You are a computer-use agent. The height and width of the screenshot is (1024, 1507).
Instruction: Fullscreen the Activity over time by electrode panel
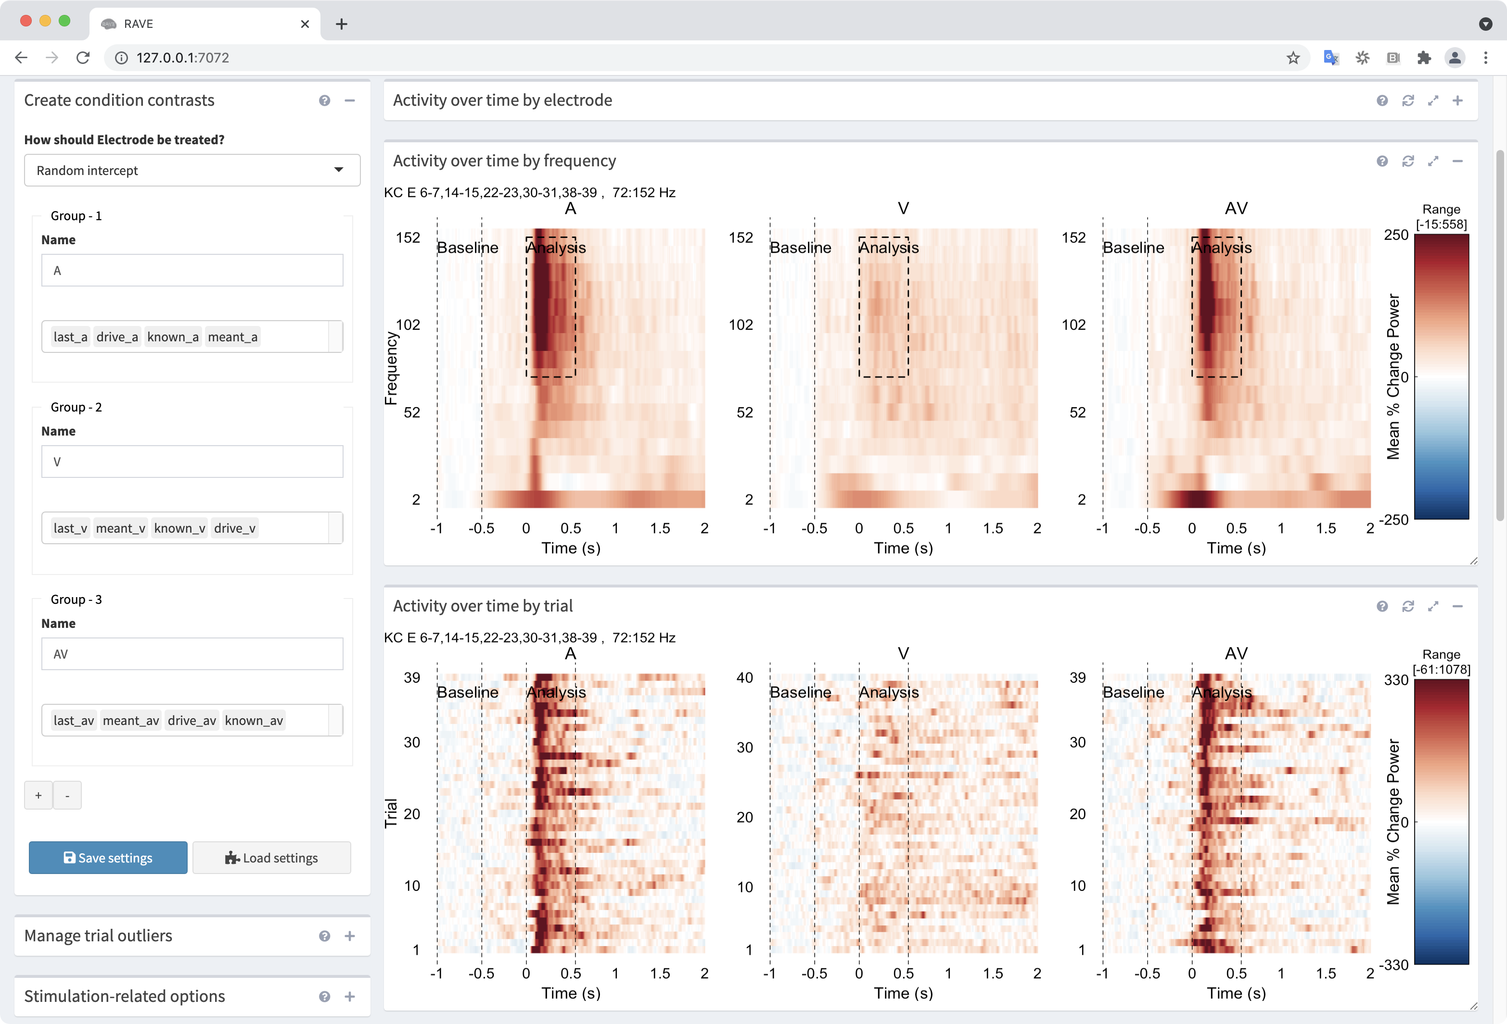(1433, 100)
